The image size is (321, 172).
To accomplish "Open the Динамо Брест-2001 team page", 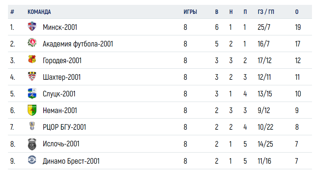I will (71, 161).
